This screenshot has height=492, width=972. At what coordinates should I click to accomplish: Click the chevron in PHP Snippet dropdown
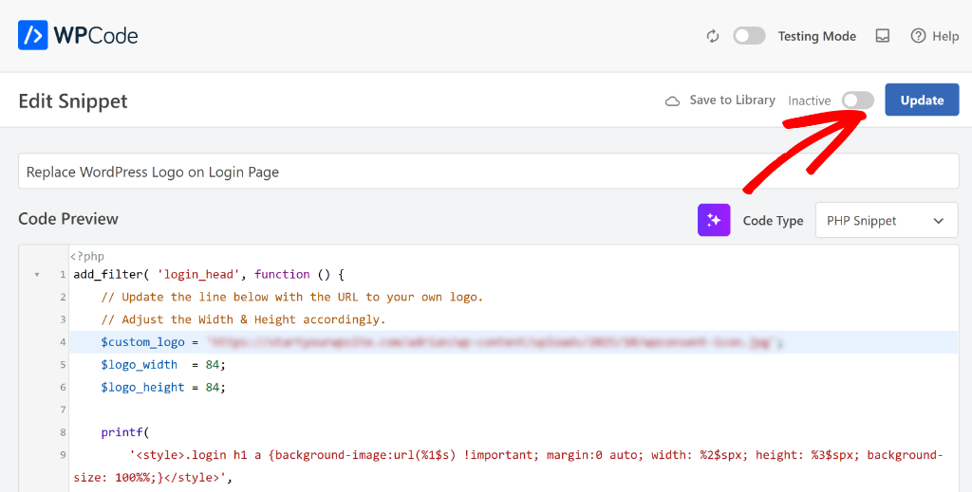click(939, 221)
